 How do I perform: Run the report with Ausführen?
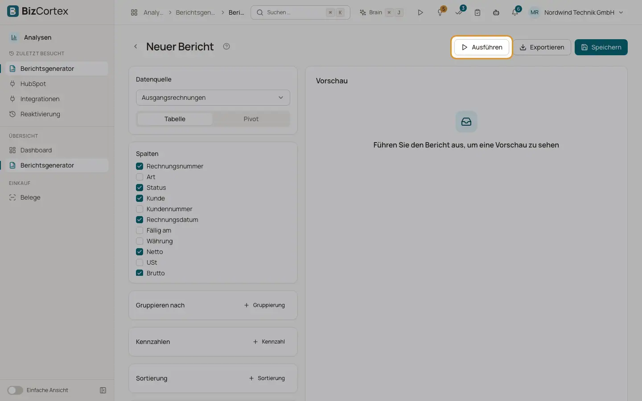(x=481, y=47)
